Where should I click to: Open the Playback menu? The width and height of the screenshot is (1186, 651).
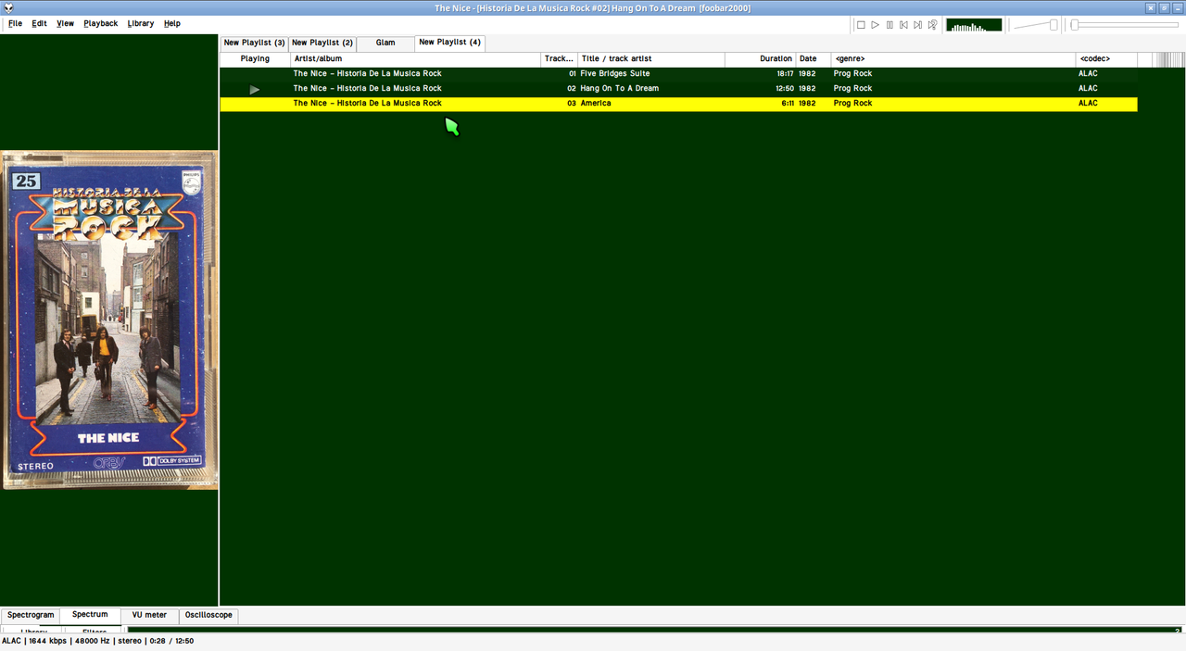100,23
